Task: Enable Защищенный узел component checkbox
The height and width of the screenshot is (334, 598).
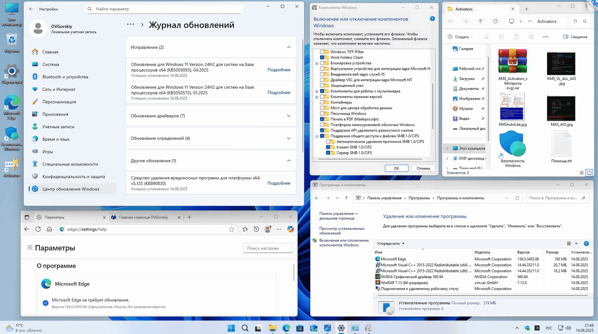Action: point(322,86)
